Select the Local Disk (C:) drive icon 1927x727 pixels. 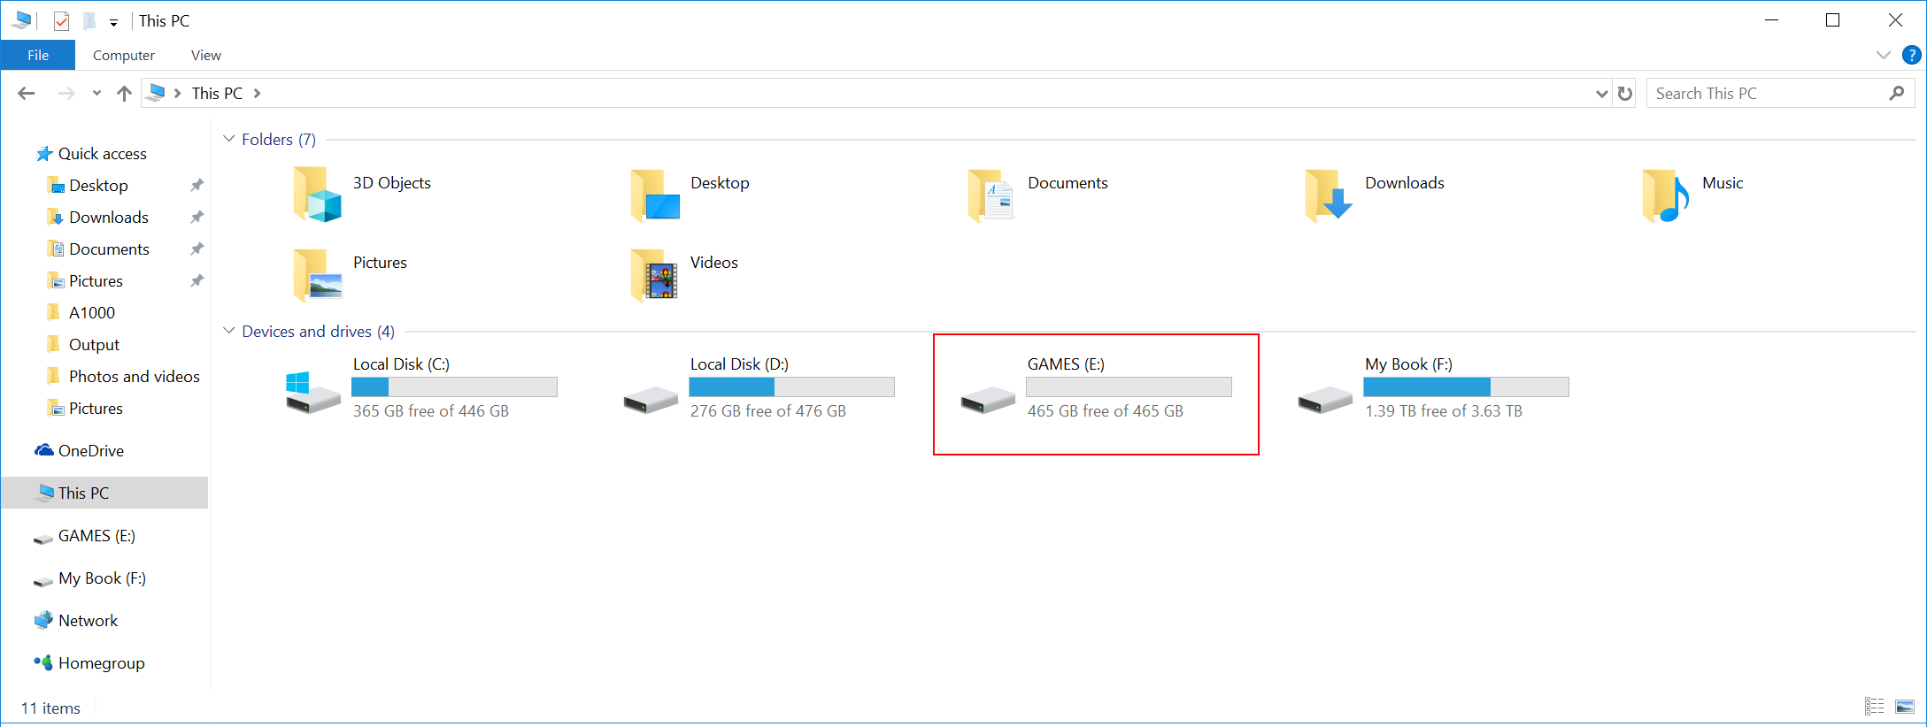[312, 392]
